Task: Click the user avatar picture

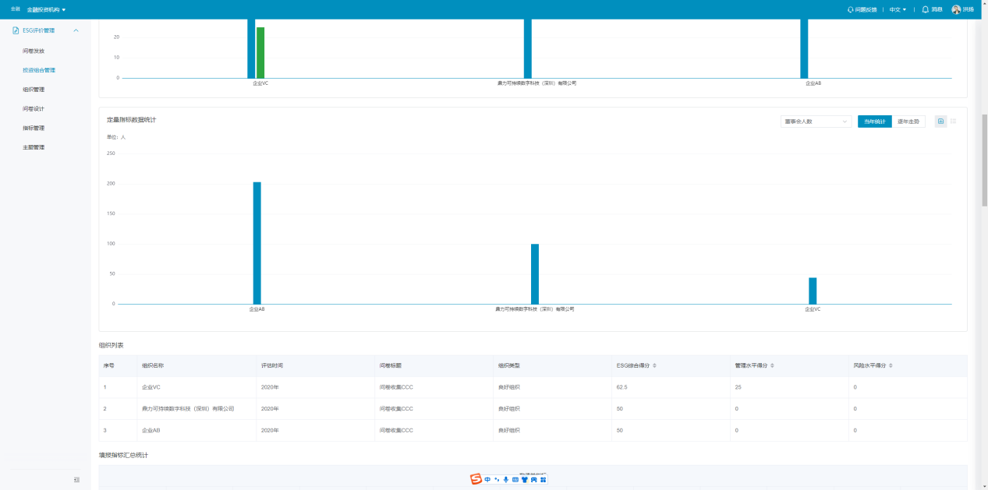Action: coord(956,9)
